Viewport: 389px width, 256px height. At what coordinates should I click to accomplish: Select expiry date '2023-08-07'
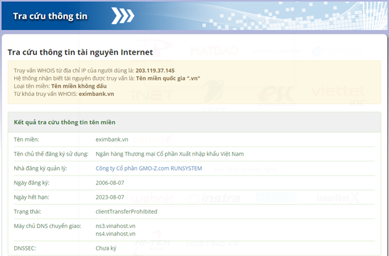point(110,197)
